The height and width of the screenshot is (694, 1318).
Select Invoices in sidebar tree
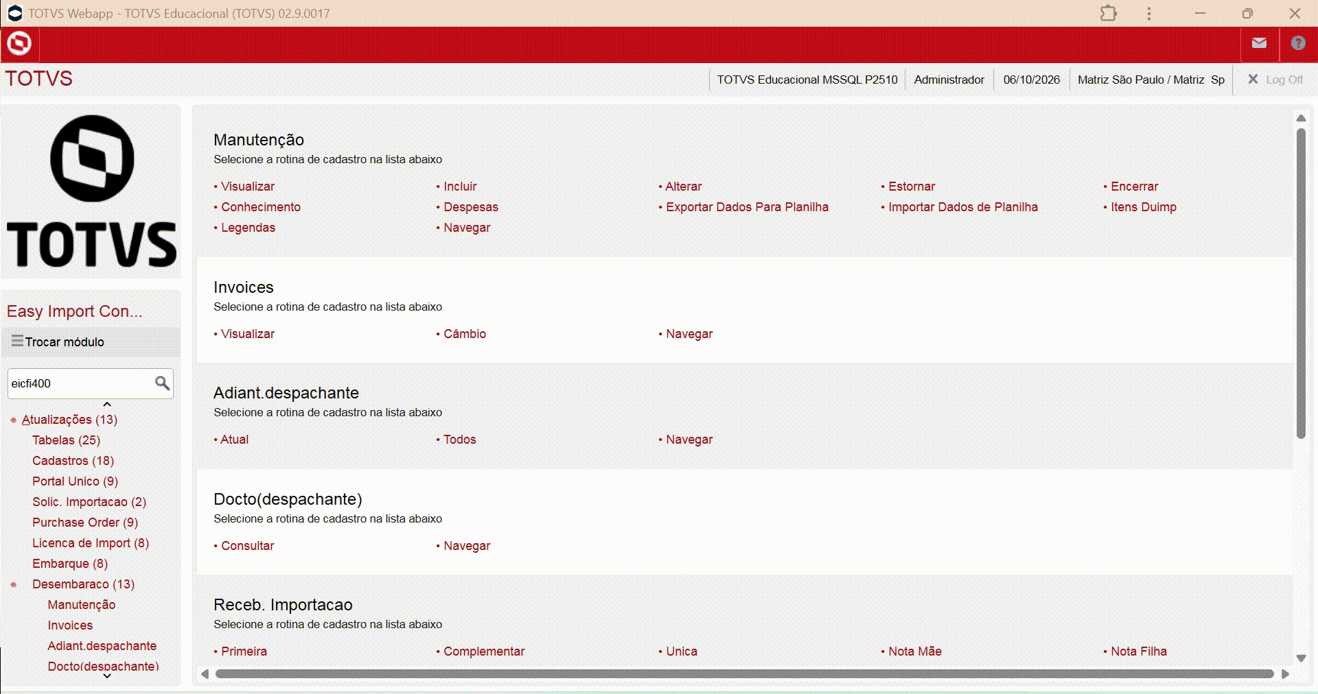click(x=70, y=625)
